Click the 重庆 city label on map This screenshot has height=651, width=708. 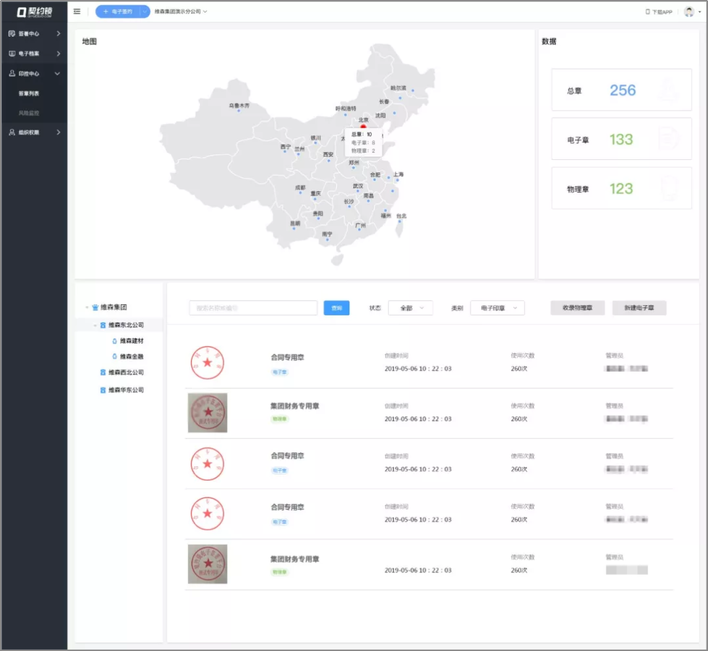pyautogui.click(x=315, y=193)
